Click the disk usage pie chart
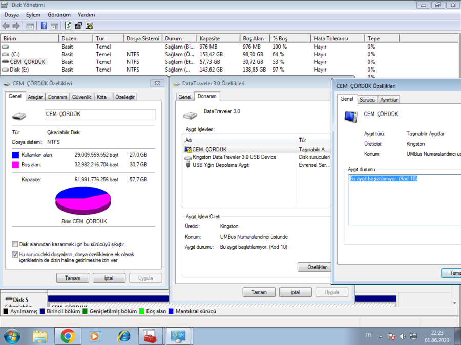The image size is (461, 345). pyautogui.click(x=83, y=200)
